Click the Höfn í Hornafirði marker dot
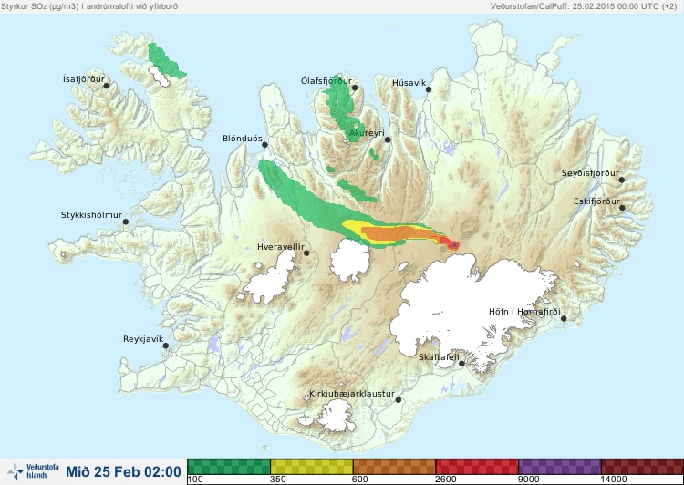The width and height of the screenshot is (684, 485). pyautogui.click(x=564, y=318)
